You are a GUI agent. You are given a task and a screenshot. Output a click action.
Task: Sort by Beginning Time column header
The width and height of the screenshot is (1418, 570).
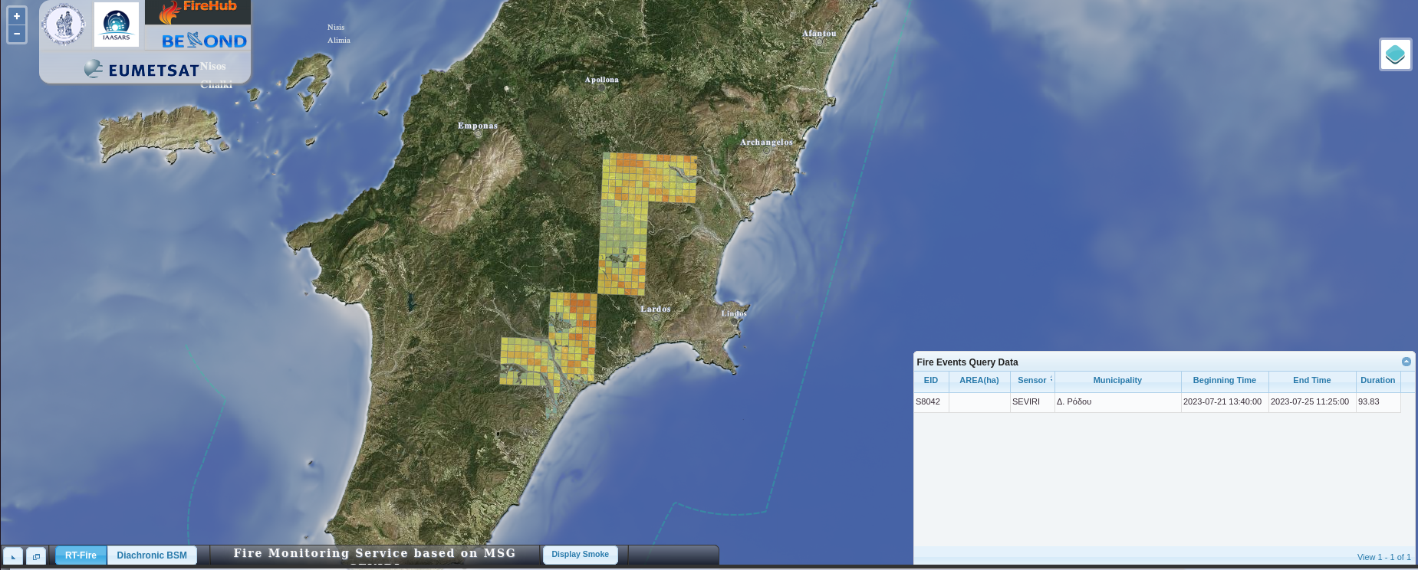pyautogui.click(x=1224, y=381)
